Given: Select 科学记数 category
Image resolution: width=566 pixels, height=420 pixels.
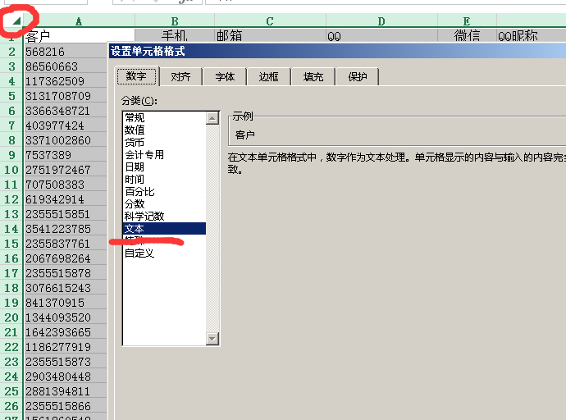Looking at the screenshot, I should tap(144, 216).
